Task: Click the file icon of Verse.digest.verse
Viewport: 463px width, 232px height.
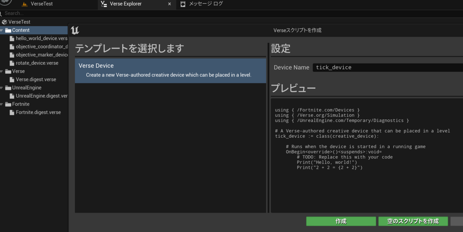Action: (x=12, y=80)
